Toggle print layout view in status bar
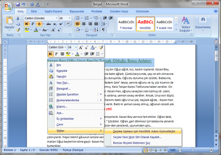 pos(146,150)
